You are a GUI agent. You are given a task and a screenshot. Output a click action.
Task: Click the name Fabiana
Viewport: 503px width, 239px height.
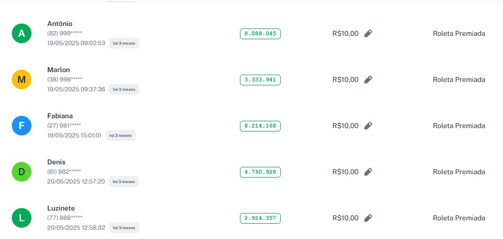click(60, 116)
